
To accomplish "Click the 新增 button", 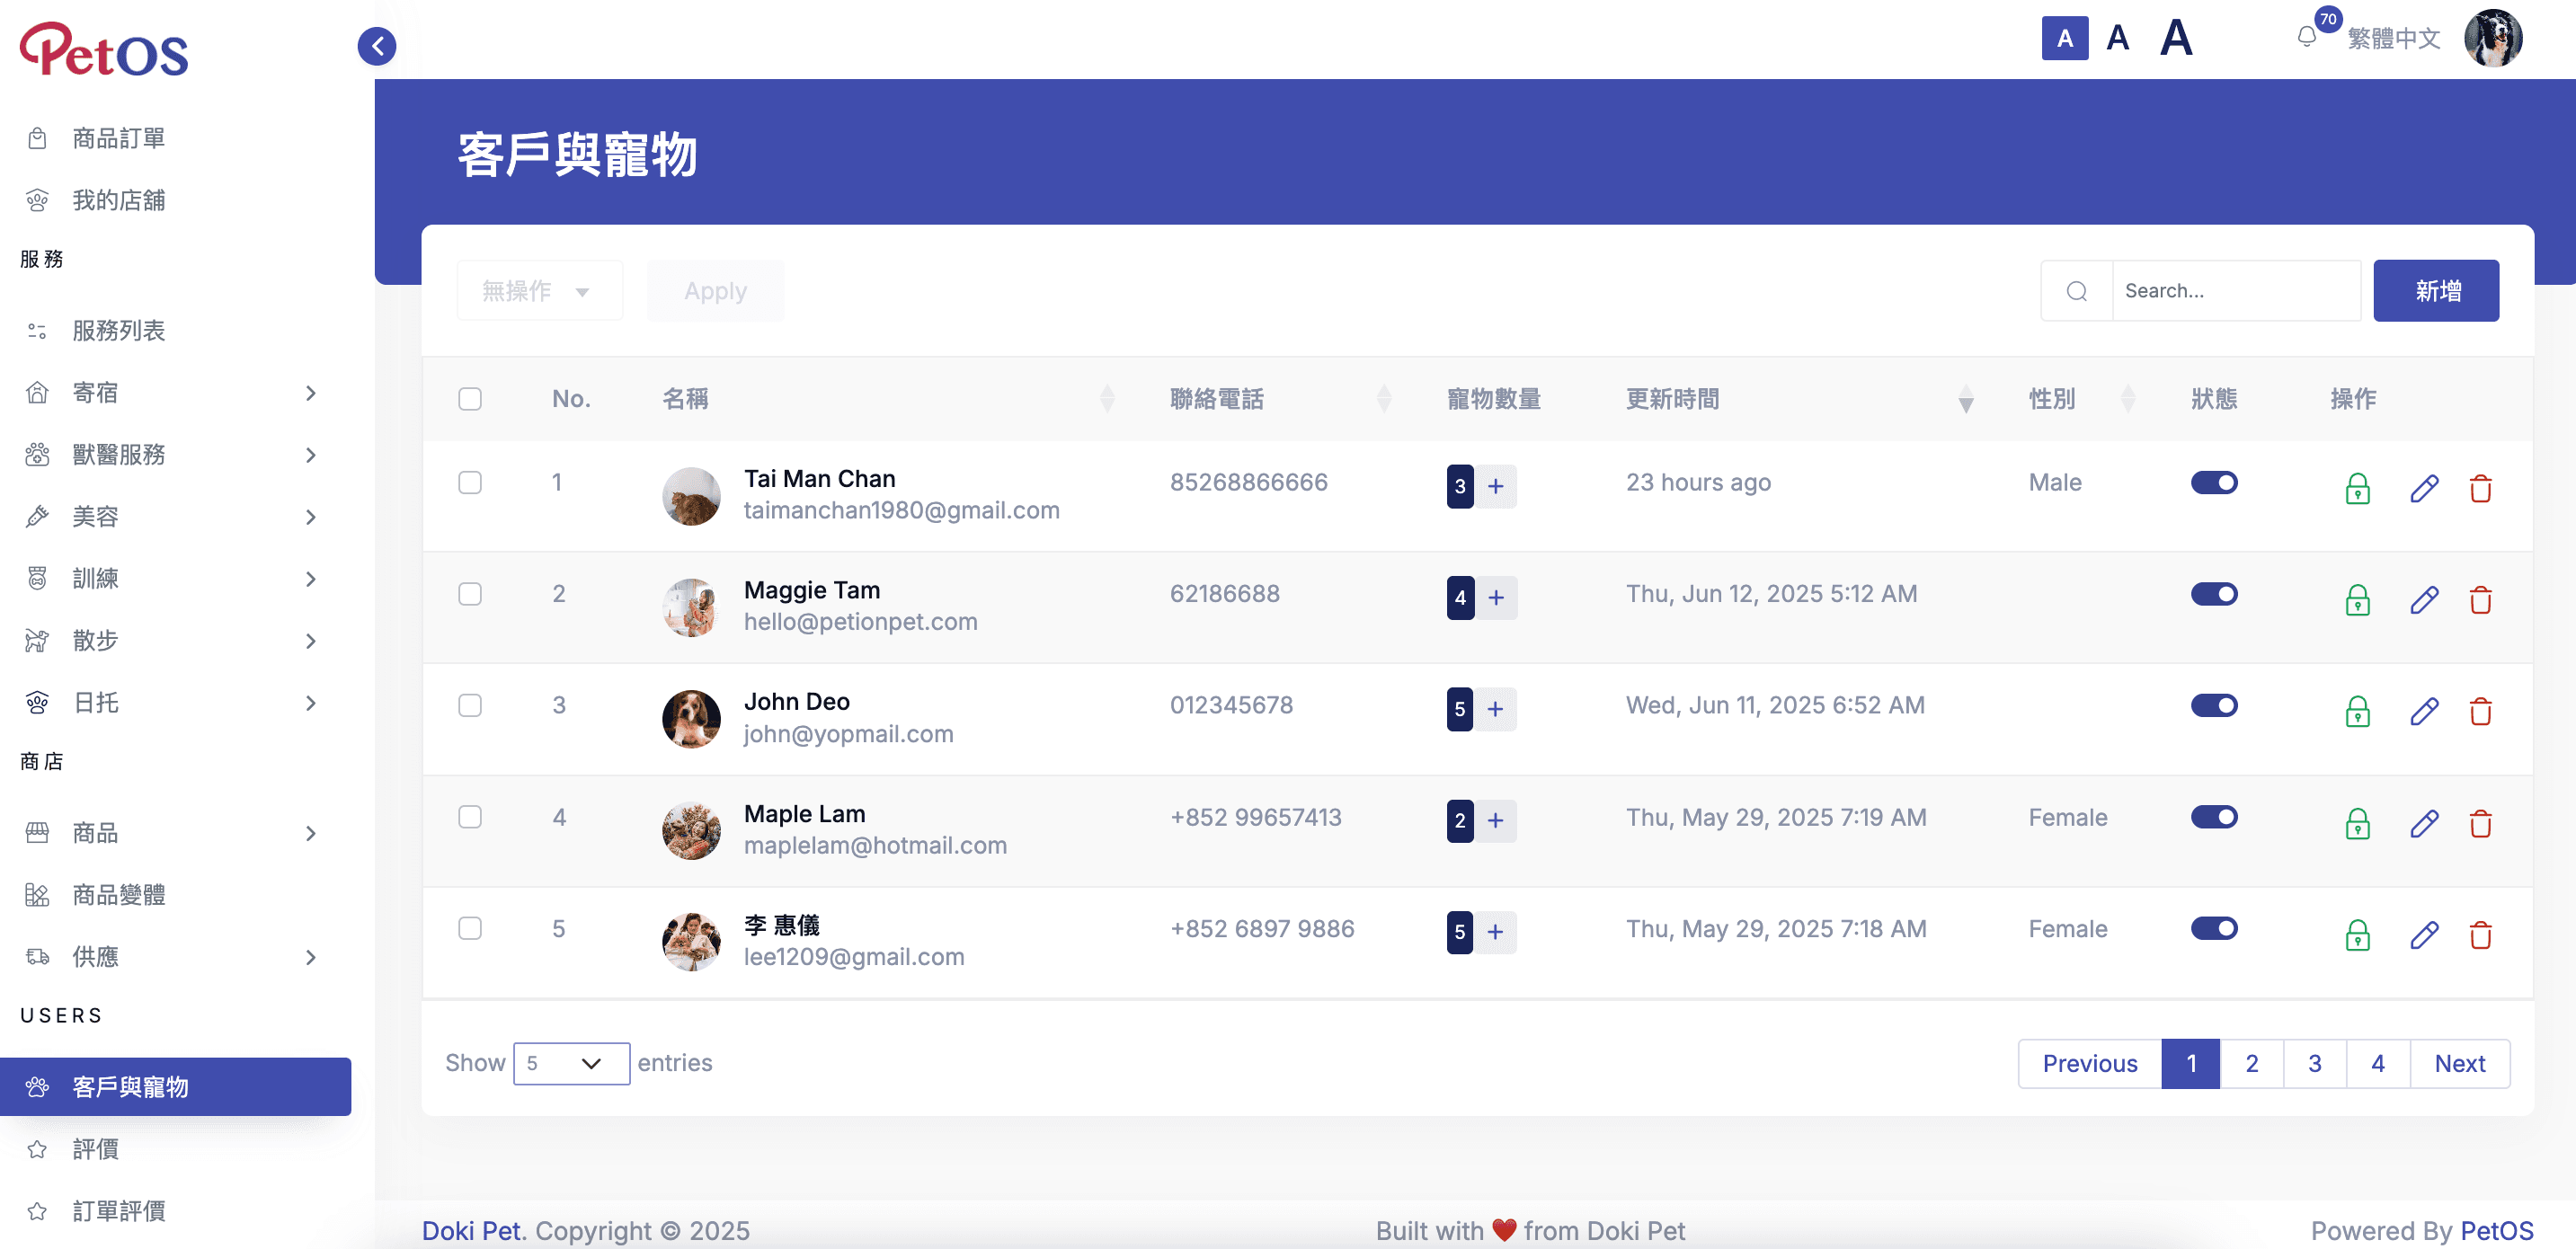I will [x=2436, y=291].
